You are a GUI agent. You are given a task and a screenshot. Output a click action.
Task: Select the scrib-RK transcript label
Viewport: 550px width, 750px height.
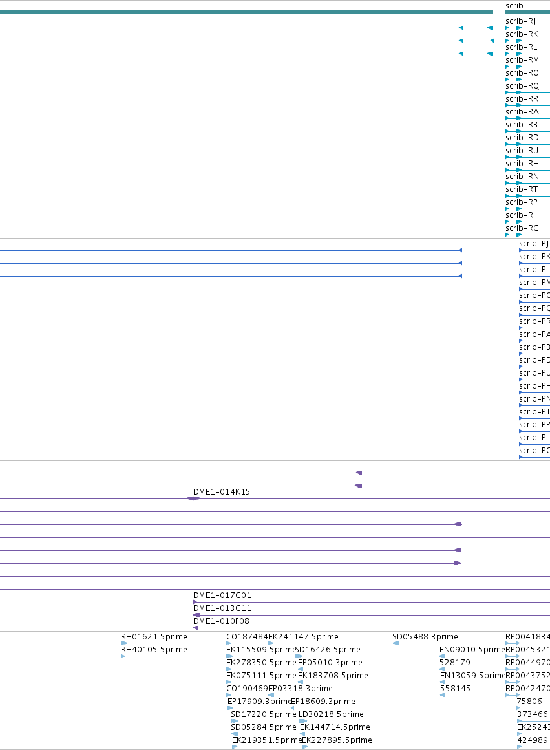522,34
